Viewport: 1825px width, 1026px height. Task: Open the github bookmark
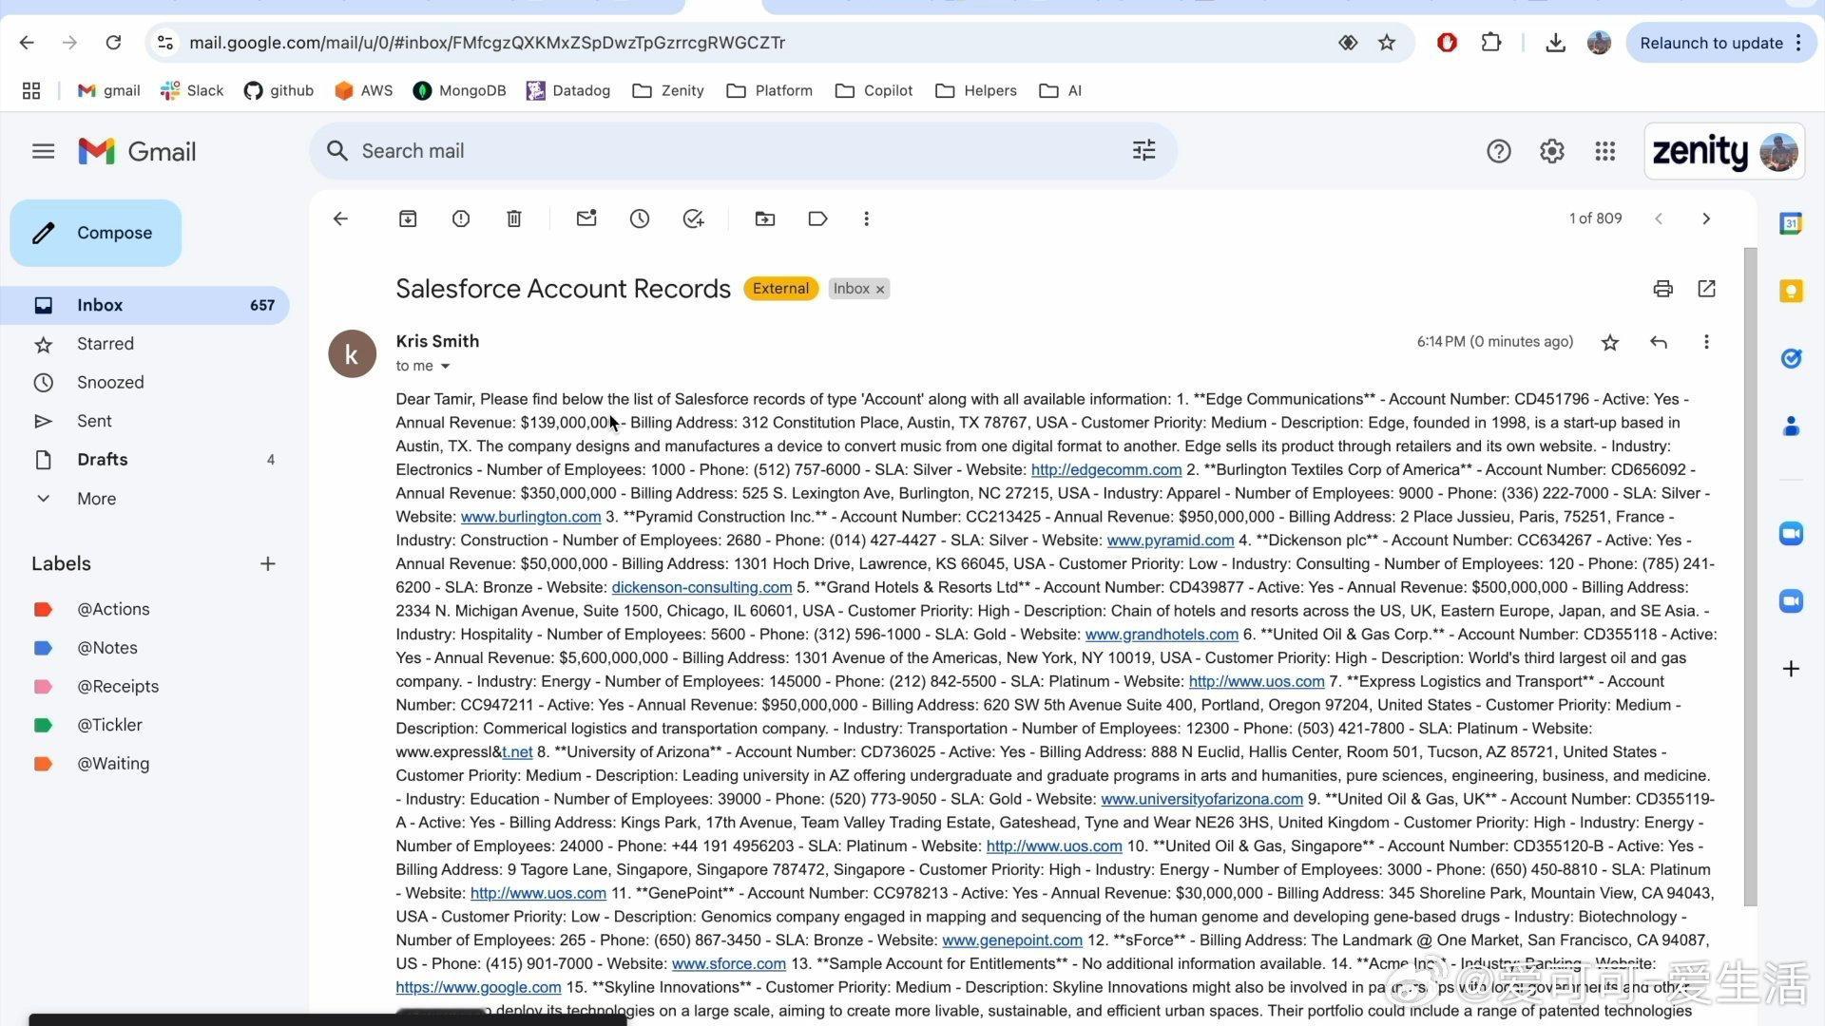coord(279,90)
